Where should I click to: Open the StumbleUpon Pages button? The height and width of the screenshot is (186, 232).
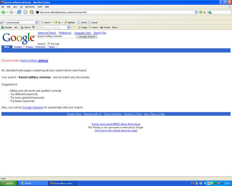click(83, 27)
